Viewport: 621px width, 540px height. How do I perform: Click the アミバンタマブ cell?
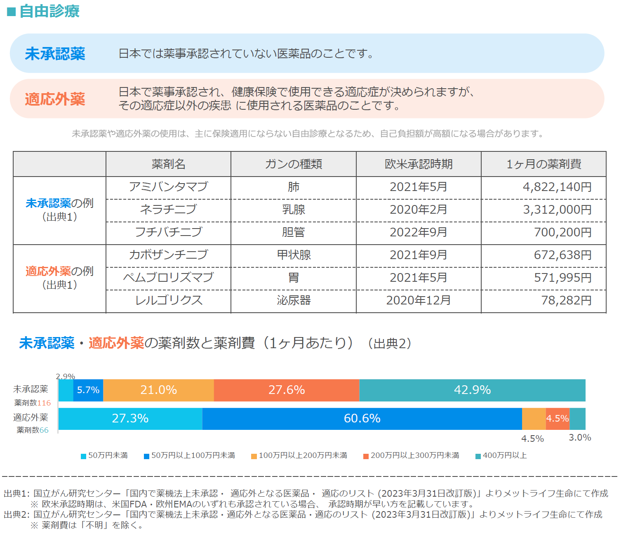(168, 187)
